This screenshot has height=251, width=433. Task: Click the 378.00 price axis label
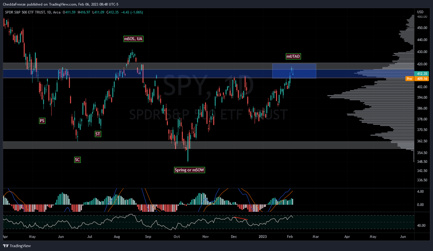point(422,119)
